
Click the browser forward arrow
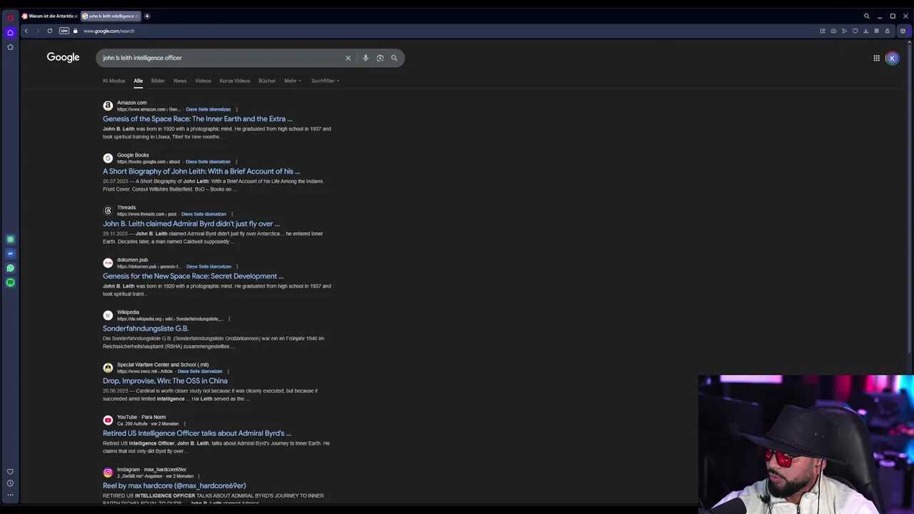(x=37, y=31)
